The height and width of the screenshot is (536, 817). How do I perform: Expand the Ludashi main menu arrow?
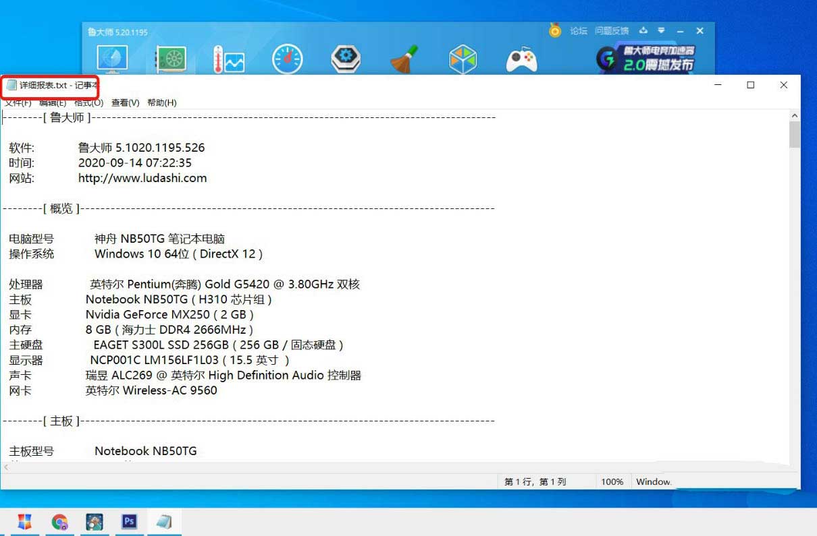(x=662, y=30)
